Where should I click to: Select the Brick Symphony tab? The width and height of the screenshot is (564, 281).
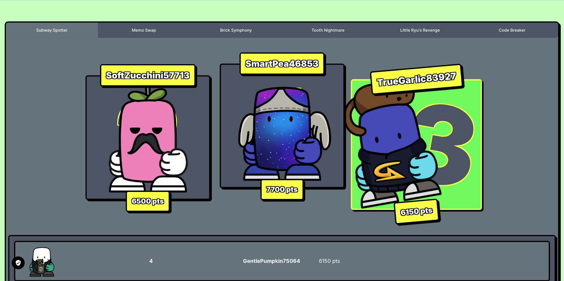click(x=236, y=30)
